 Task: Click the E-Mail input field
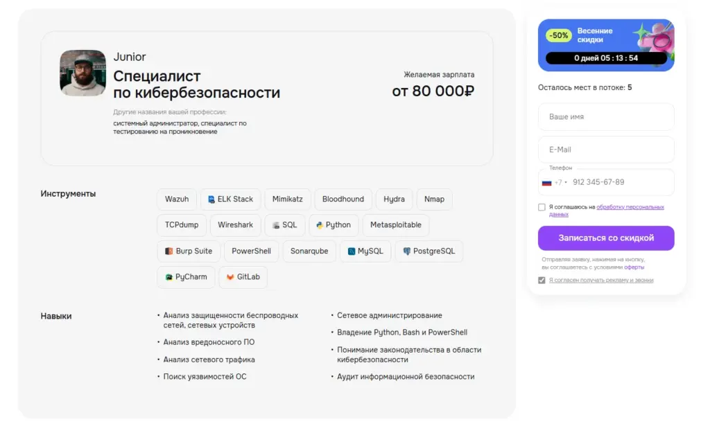pyautogui.click(x=606, y=149)
